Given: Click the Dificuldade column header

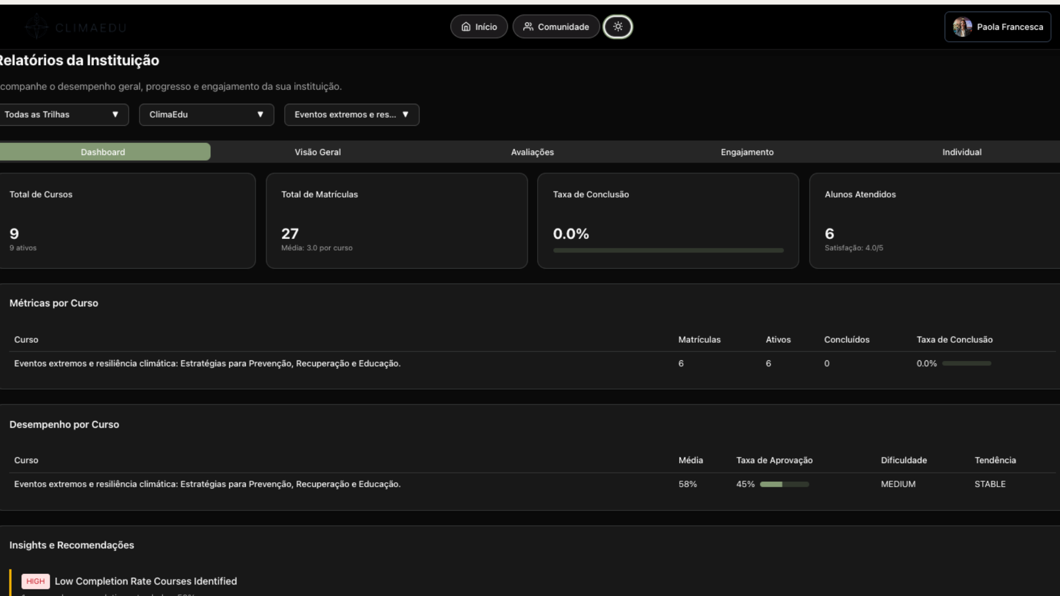Looking at the screenshot, I should (904, 460).
